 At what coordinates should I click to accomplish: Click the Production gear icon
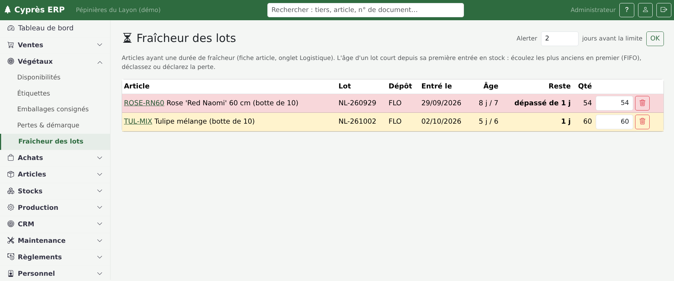pyautogui.click(x=11, y=208)
